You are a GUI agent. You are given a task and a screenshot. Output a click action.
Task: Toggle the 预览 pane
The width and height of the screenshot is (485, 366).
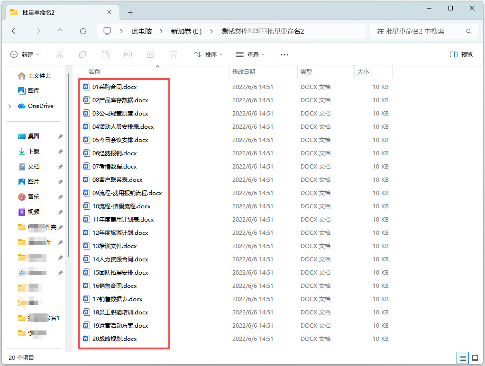[461, 54]
